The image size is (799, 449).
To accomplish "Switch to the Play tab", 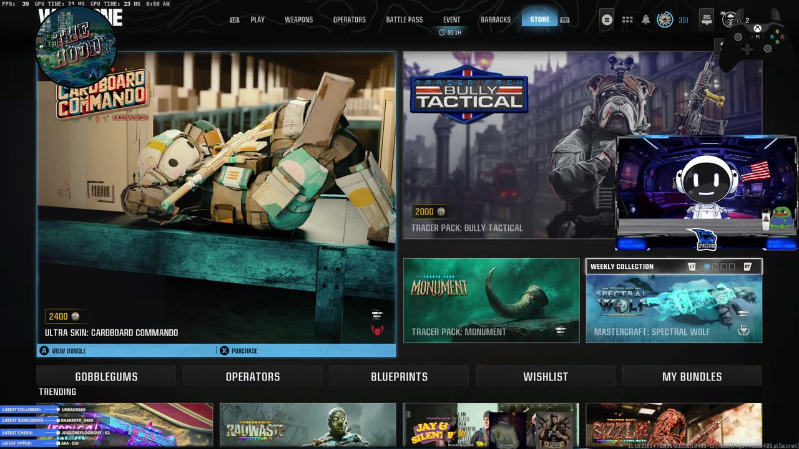I will coord(258,20).
